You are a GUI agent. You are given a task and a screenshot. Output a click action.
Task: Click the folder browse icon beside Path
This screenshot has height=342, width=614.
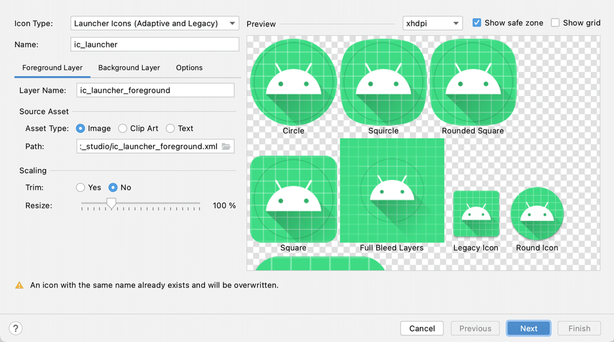click(227, 147)
